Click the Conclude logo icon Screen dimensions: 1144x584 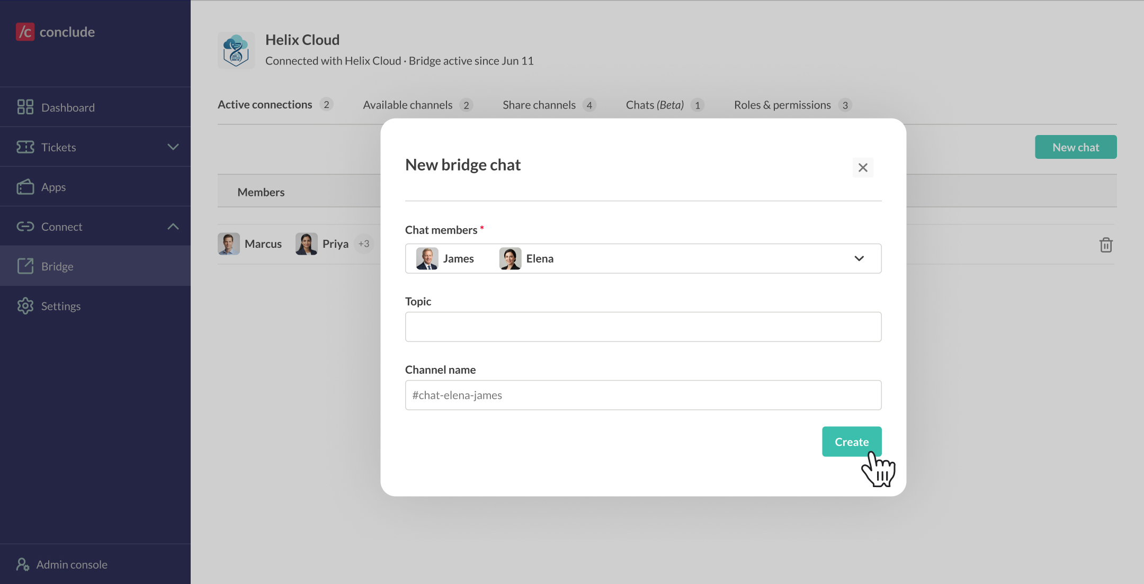25,32
